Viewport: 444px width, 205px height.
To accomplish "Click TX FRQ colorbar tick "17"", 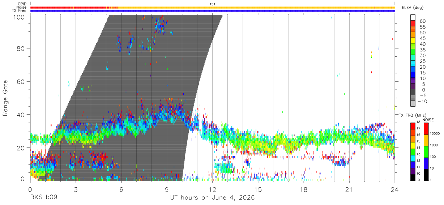I will (x=418, y=128).
